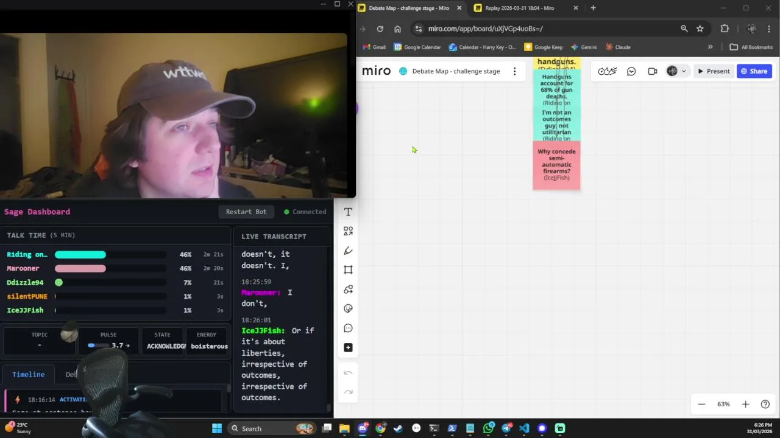This screenshot has height=438, width=780.
Task: Reload the Miro page in Chrome
Action: 380,29
